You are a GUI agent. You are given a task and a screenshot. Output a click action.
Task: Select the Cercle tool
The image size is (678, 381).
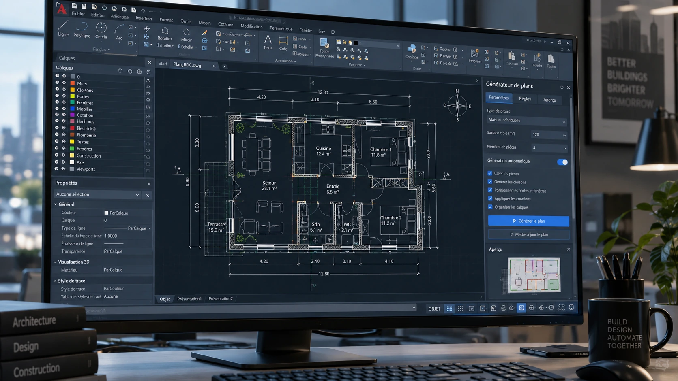(101, 31)
